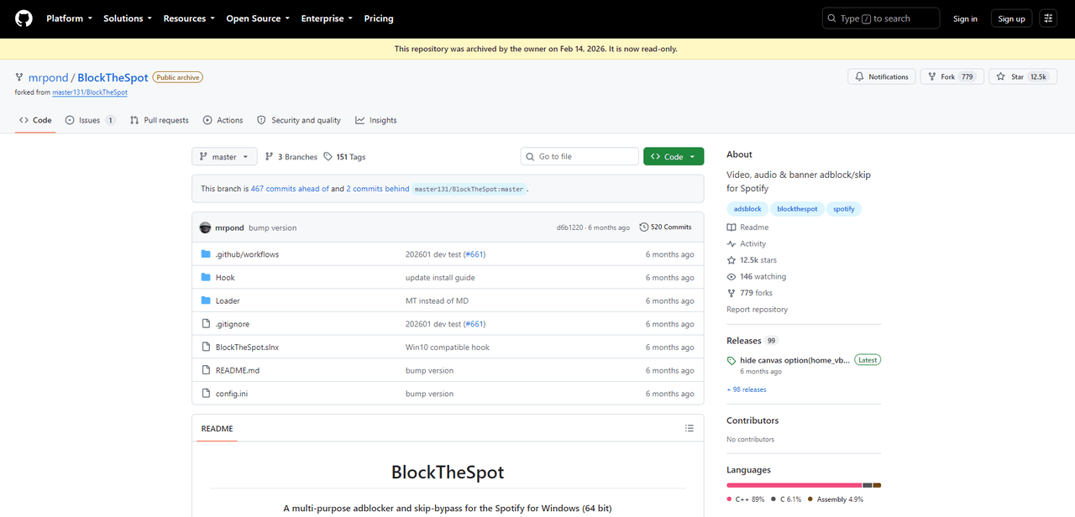
Task: Expand the Platform menu
Action: 70,18
